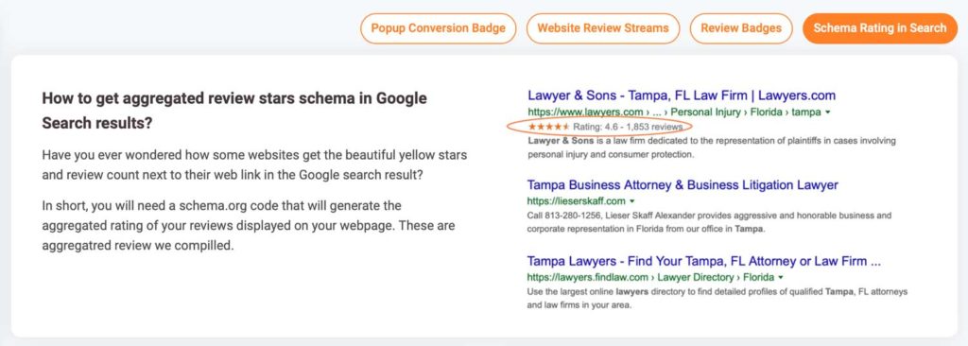Click the https://lieserskaff.com green URL
Viewport: 968px width, 346px height.
coord(577,201)
